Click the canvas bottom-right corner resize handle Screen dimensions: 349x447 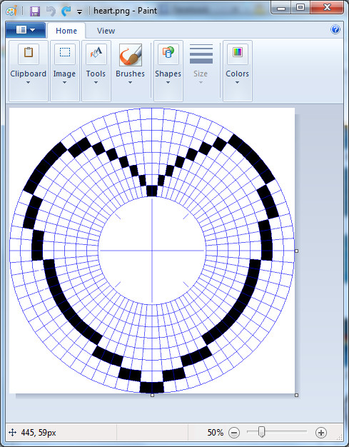297,396
